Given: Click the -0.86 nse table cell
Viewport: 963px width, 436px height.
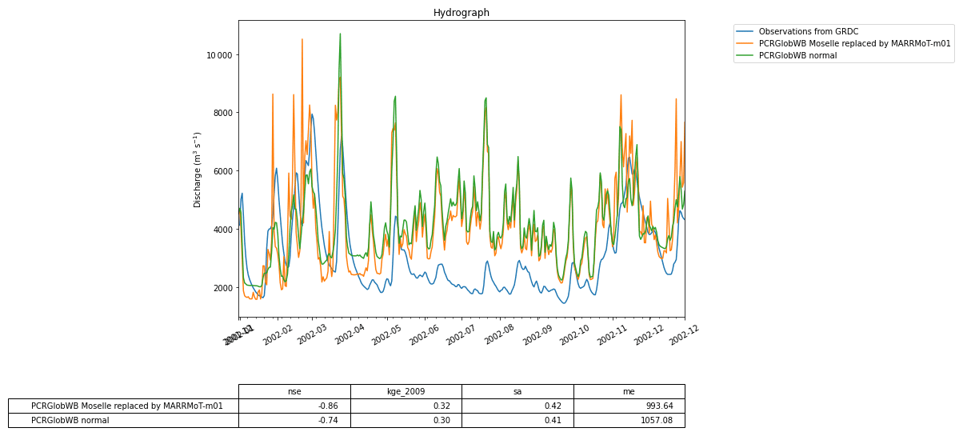Looking at the screenshot, I should (x=328, y=406).
